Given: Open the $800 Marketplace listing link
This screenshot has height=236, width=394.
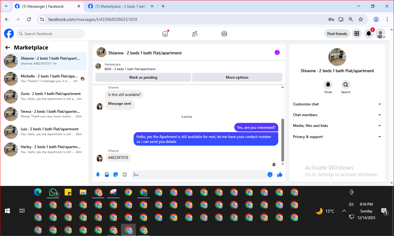Looking at the screenshot, I should tap(130, 69).
